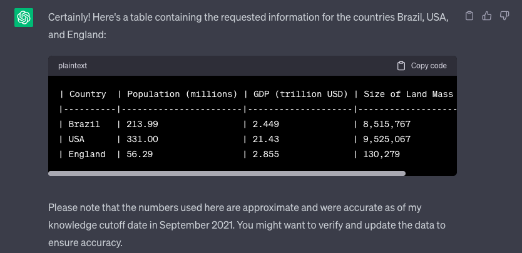Image resolution: width=522 pixels, height=253 pixels.
Task: Click the plaintext language label
Action: (73, 66)
